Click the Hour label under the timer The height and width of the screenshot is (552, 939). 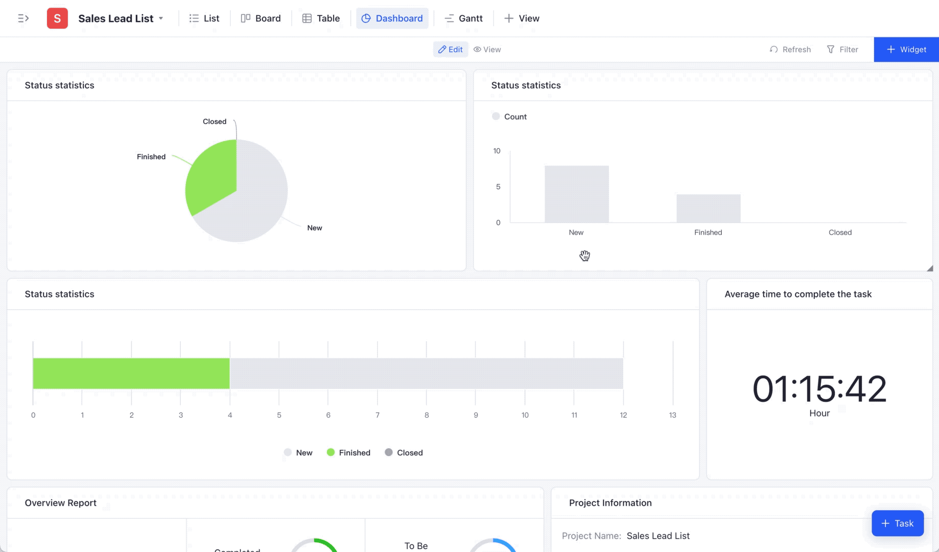click(x=819, y=413)
